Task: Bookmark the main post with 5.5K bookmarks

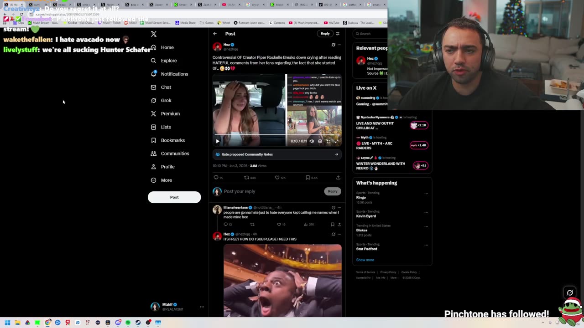Action: coord(312,178)
